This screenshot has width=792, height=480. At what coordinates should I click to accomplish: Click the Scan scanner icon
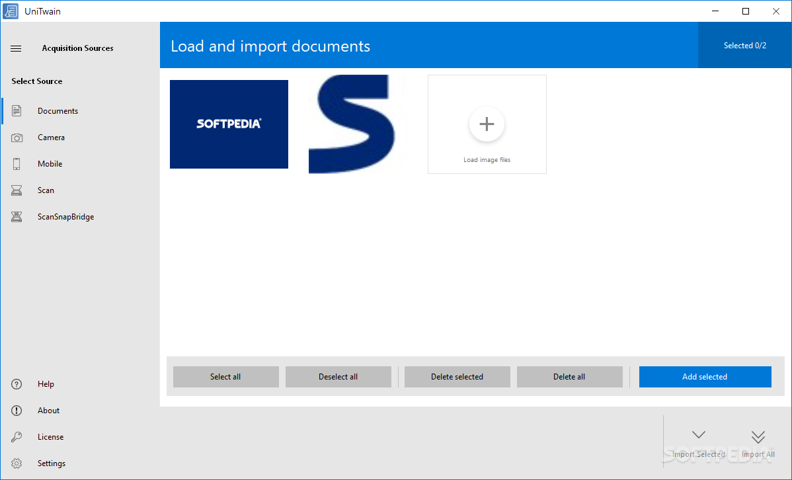(17, 190)
